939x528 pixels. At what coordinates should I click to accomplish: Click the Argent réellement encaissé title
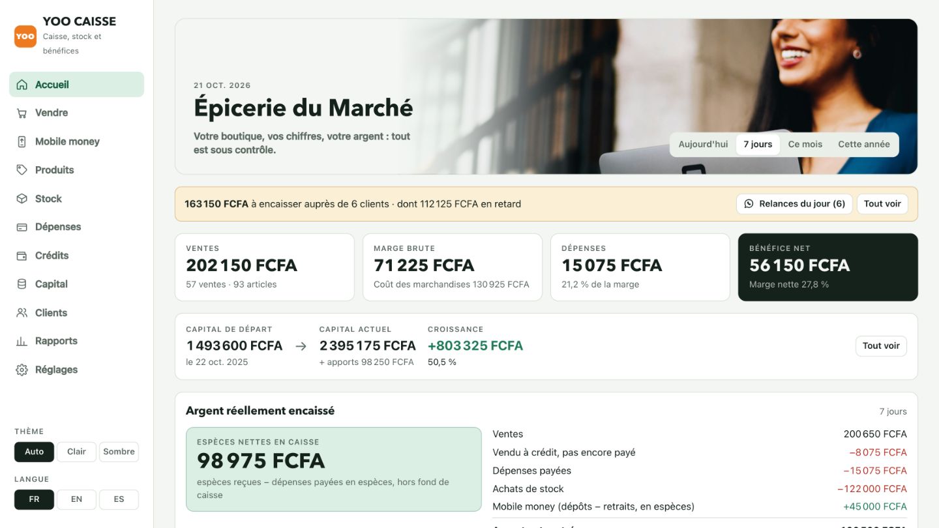(260, 411)
